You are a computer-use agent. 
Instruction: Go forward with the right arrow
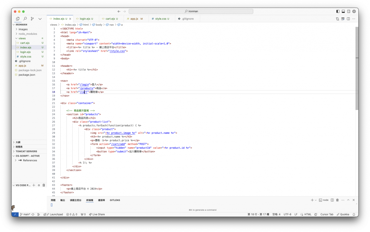[124, 11]
